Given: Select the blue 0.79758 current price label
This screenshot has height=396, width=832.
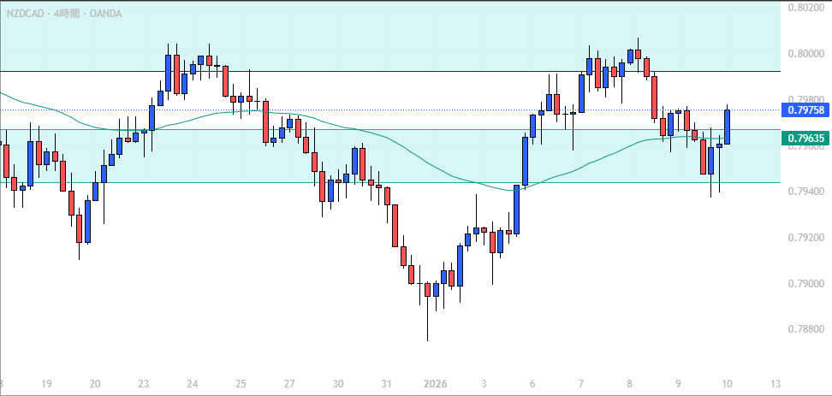Looking at the screenshot, I should [x=805, y=109].
